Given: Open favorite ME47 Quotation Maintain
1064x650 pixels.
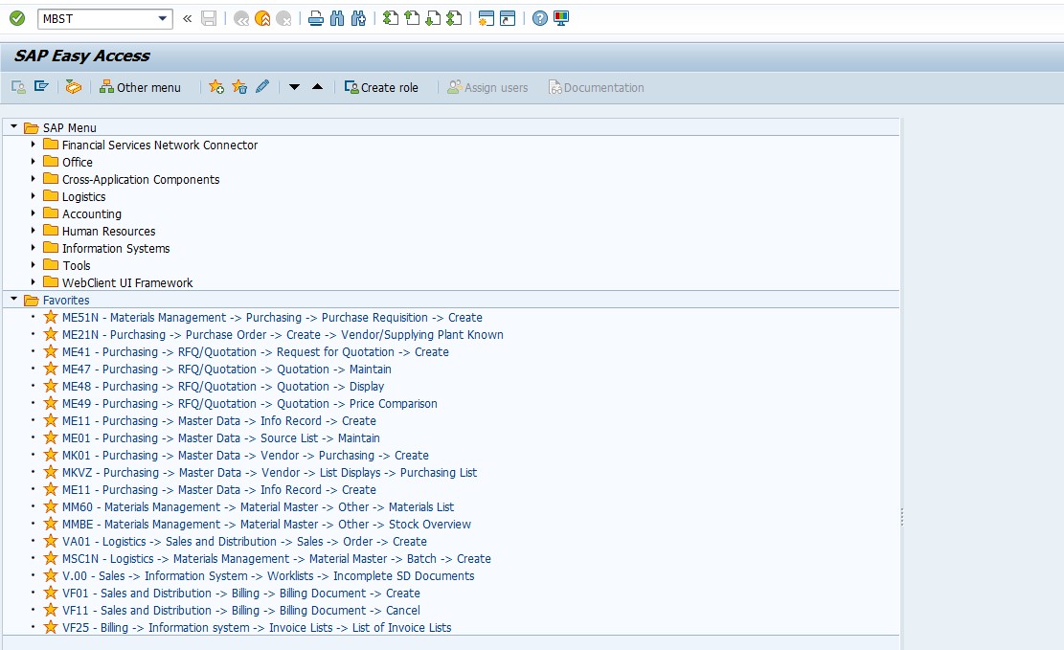Looking at the screenshot, I should (x=227, y=370).
